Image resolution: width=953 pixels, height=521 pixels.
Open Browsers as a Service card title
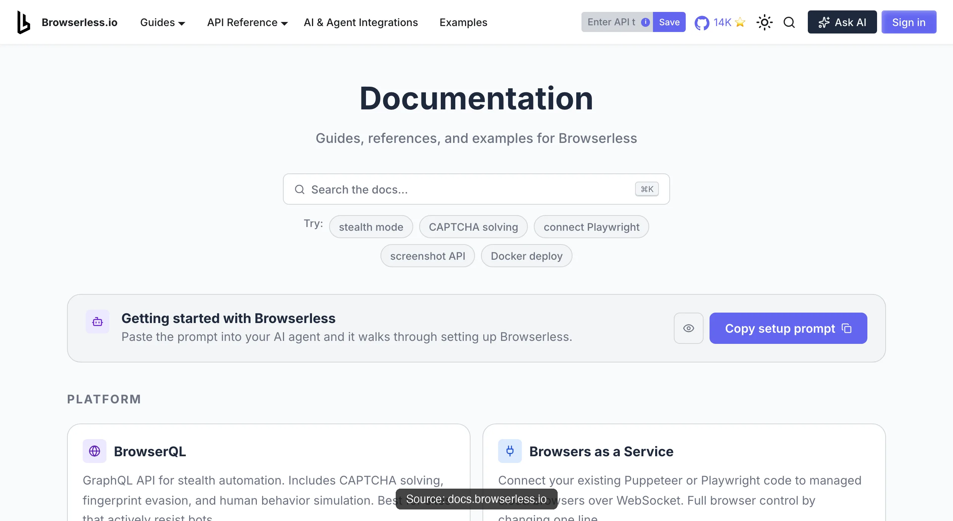point(601,451)
